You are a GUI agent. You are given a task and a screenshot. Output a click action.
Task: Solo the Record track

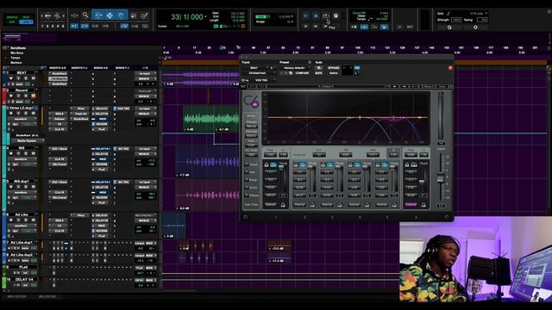coord(26,96)
